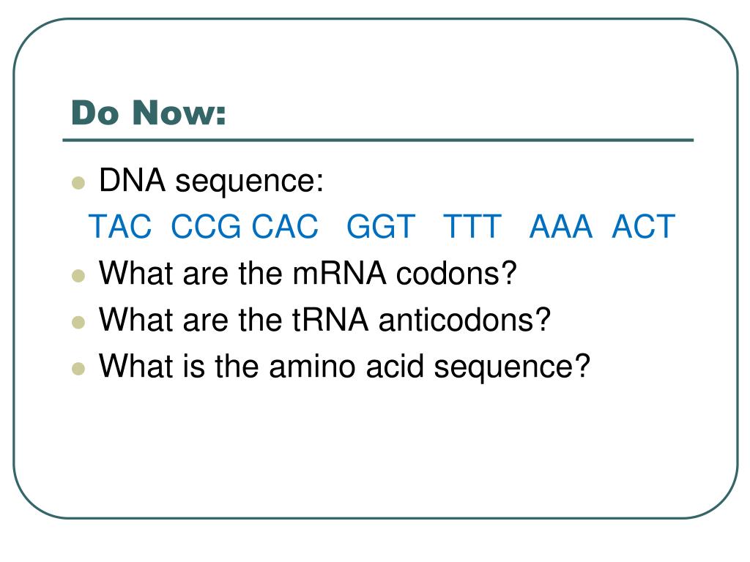
Task: Click the CCG codon
Action: click(206, 227)
